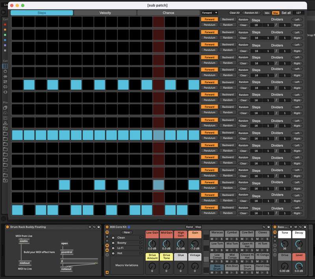Switch to the Velocity tab
The image size is (315, 279).
tap(105, 13)
